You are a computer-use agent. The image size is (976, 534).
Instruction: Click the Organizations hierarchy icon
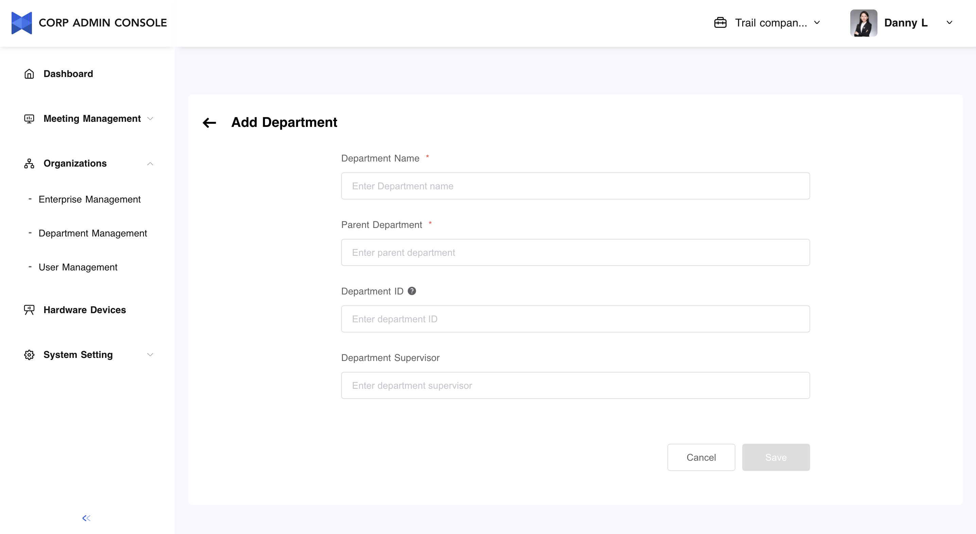29,164
